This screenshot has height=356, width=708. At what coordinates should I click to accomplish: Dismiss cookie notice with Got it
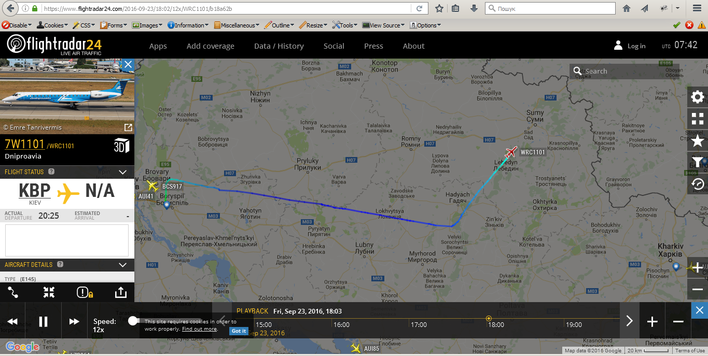[239, 331]
